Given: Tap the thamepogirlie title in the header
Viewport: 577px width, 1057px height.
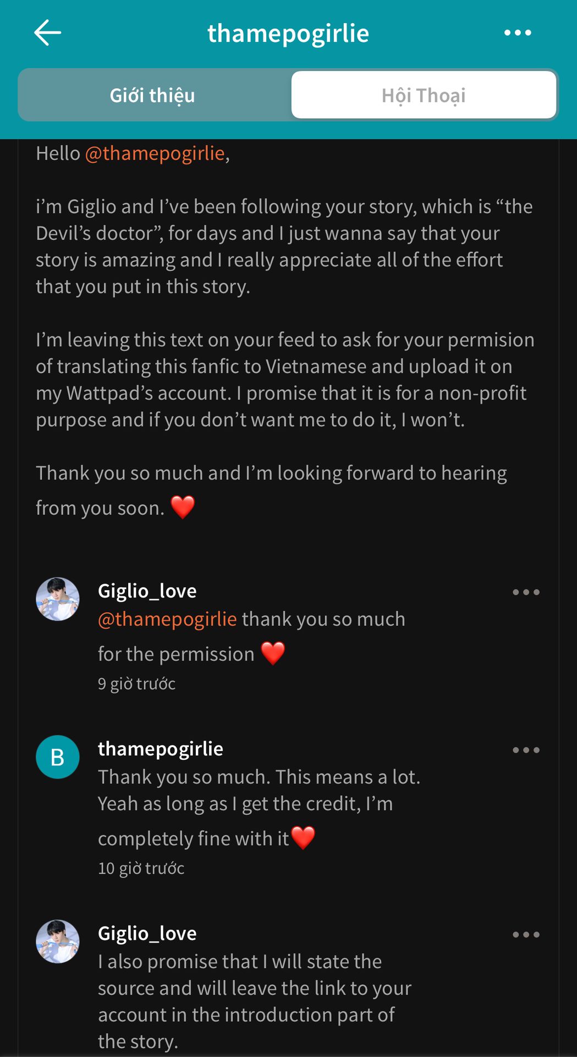Looking at the screenshot, I should (288, 33).
